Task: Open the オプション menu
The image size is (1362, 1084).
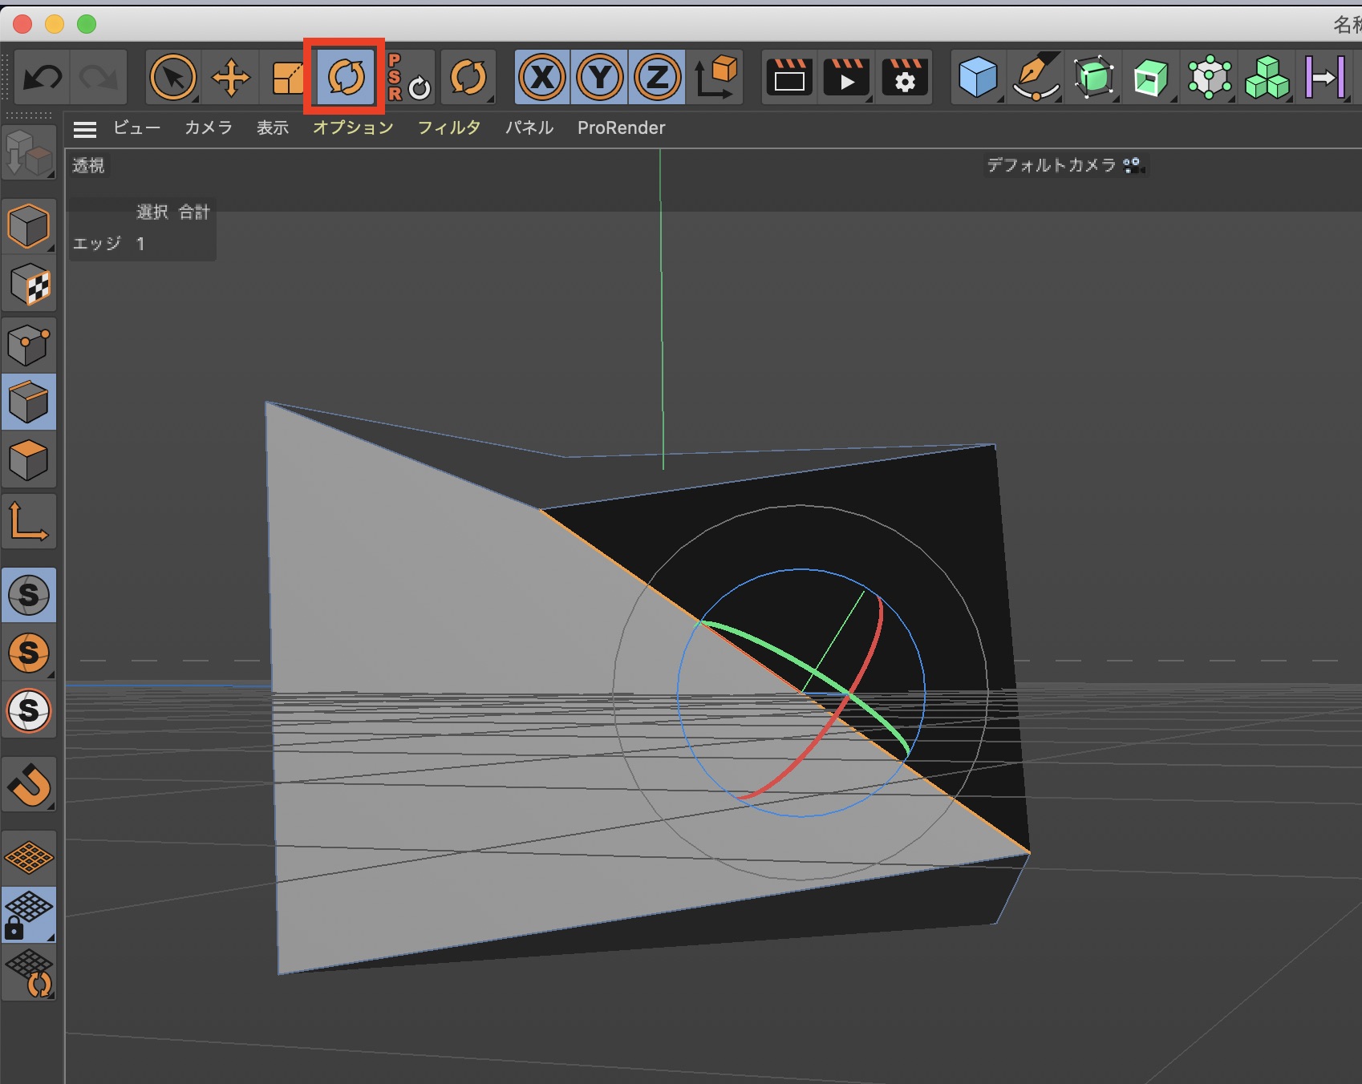Action: pyautogui.click(x=353, y=128)
